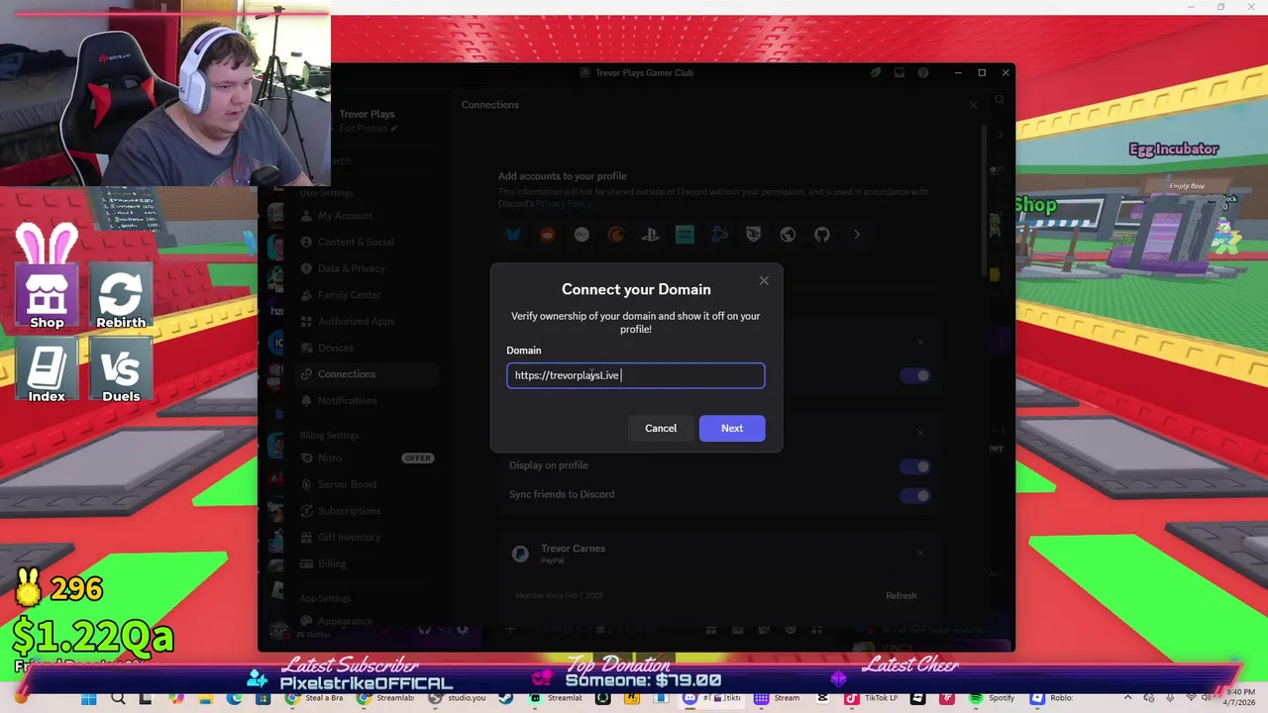Open studio.you Chrome window in taskbar
This screenshot has width=1268, height=713.
point(459,698)
